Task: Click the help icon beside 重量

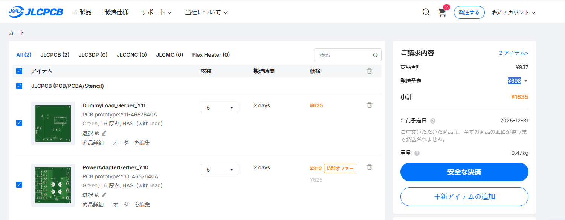Action: [417, 153]
